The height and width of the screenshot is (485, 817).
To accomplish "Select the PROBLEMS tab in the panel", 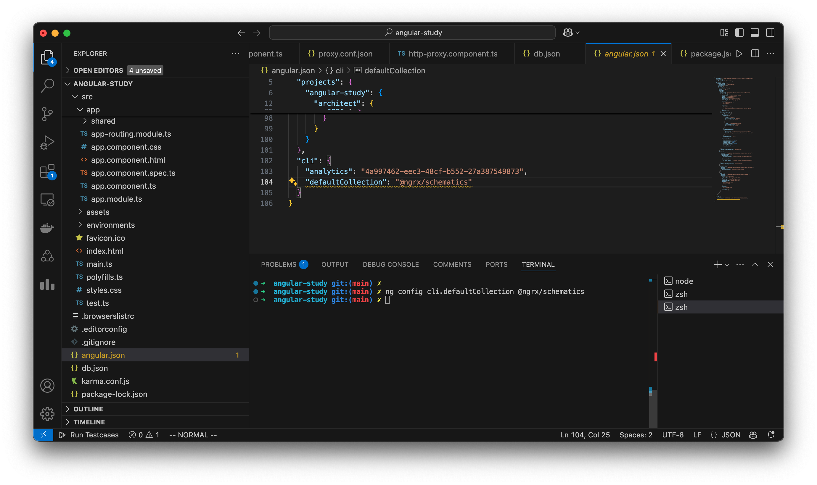I will click(x=279, y=264).
